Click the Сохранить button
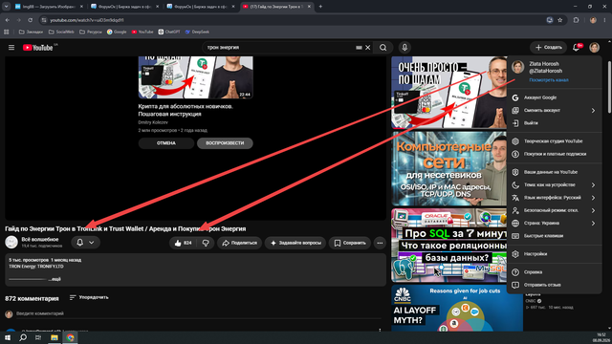Image resolution: width=612 pixels, height=344 pixels. click(350, 243)
